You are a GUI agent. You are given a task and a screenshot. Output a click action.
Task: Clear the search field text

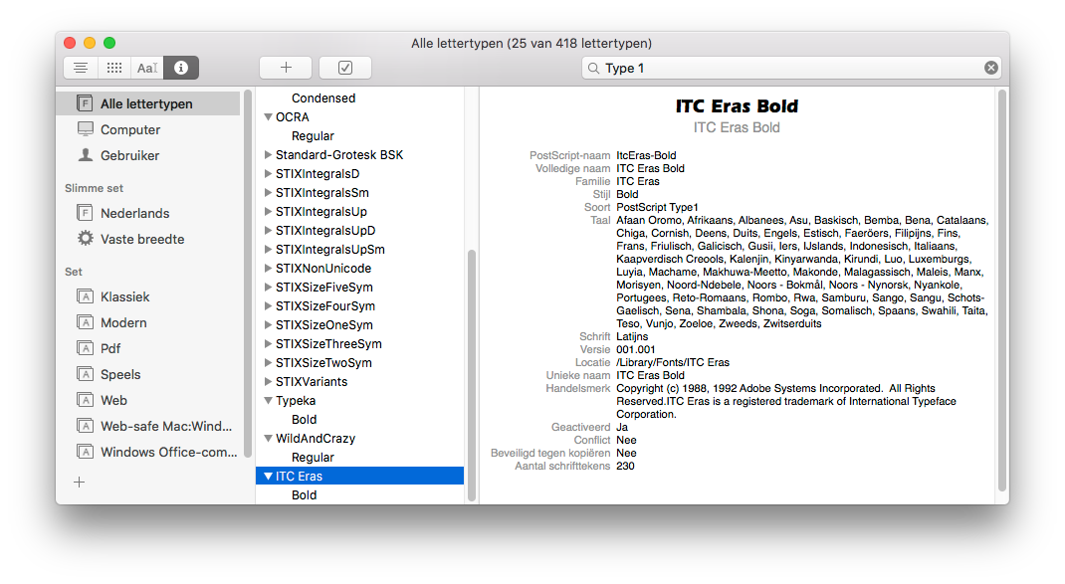(991, 68)
